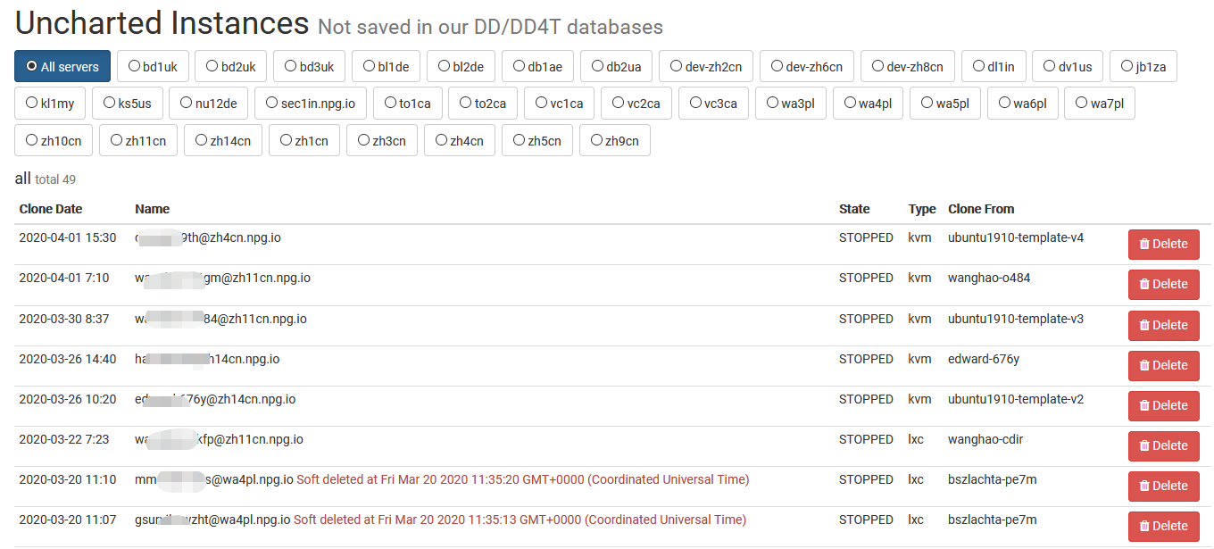Click trash icon for ubuntu1910-template-v4 row
The height and width of the screenshot is (549, 1214).
point(1144,245)
